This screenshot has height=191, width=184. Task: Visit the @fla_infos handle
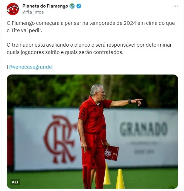point(33,12)
